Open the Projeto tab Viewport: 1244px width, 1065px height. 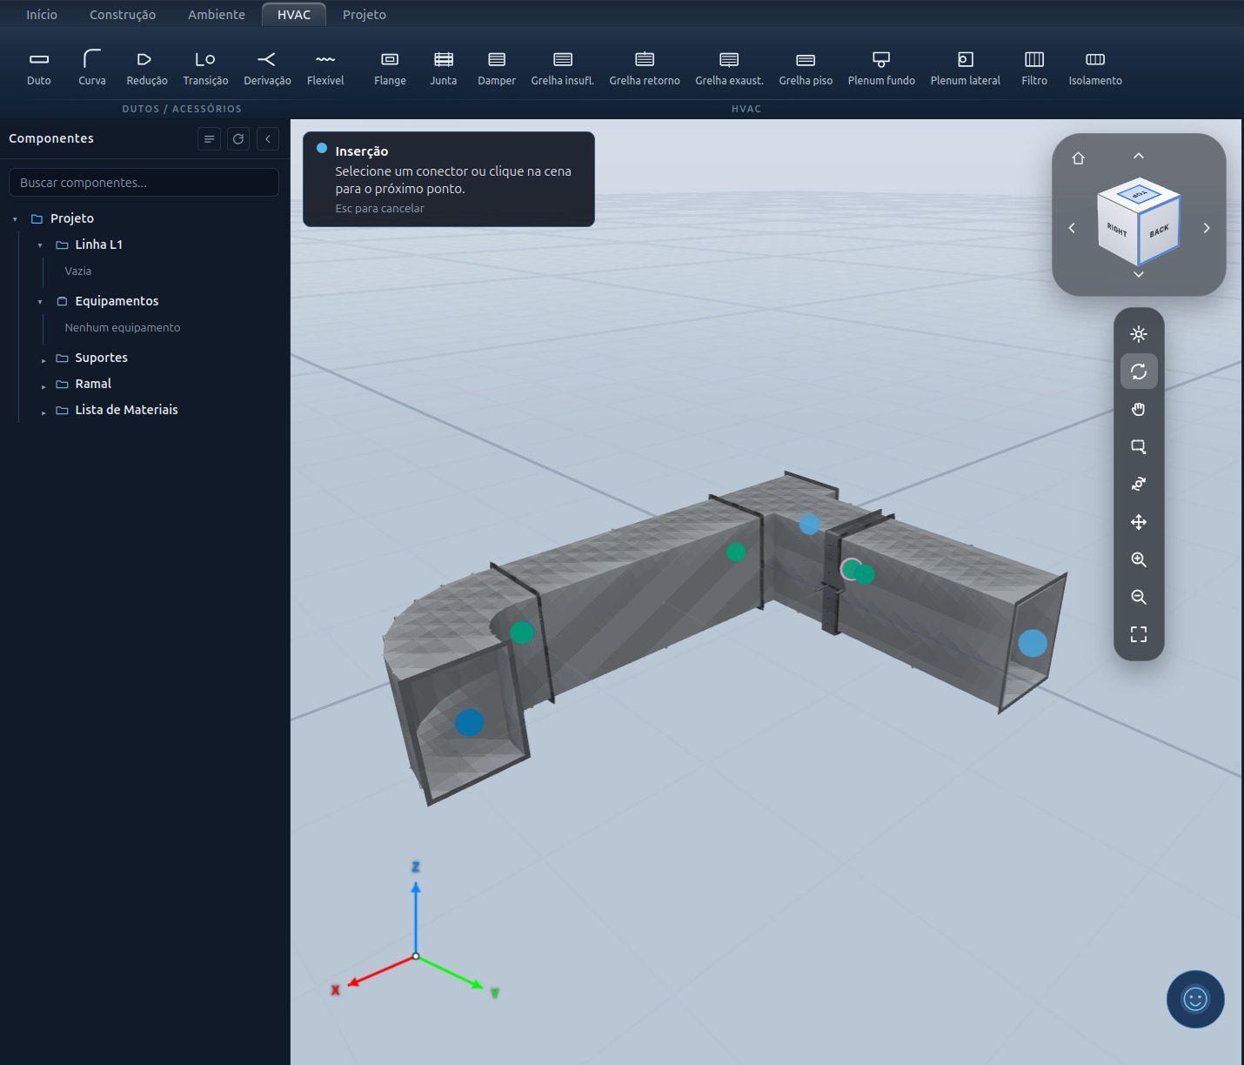coord(365,15)
